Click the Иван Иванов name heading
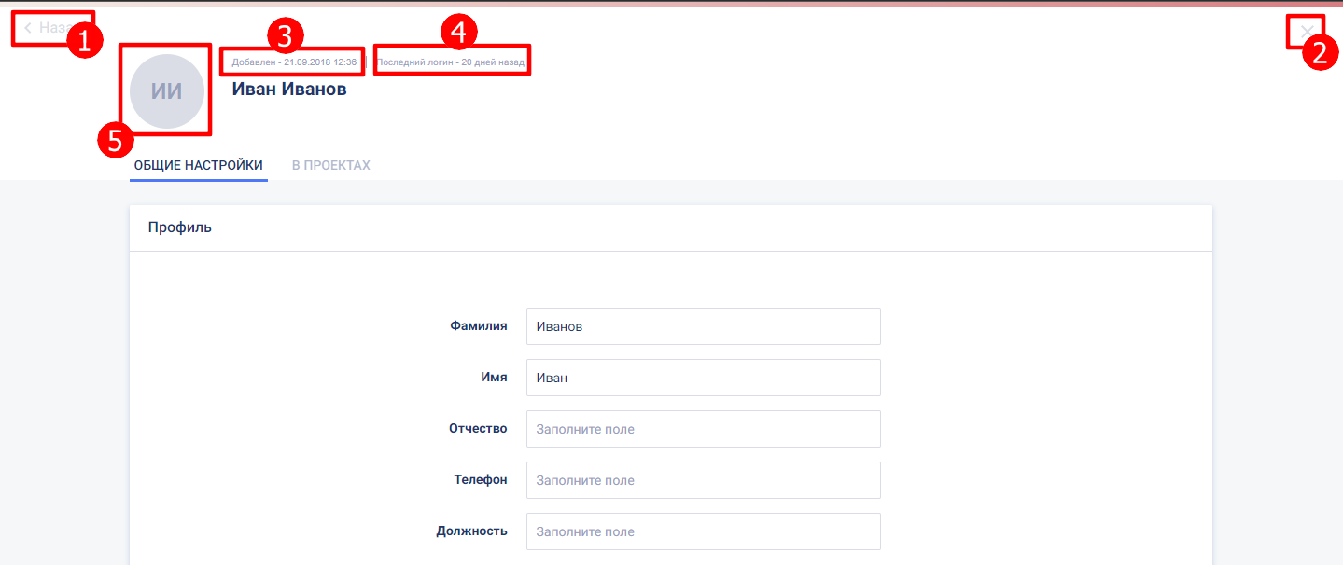The image size is (1343, 565). coord(289,90)
